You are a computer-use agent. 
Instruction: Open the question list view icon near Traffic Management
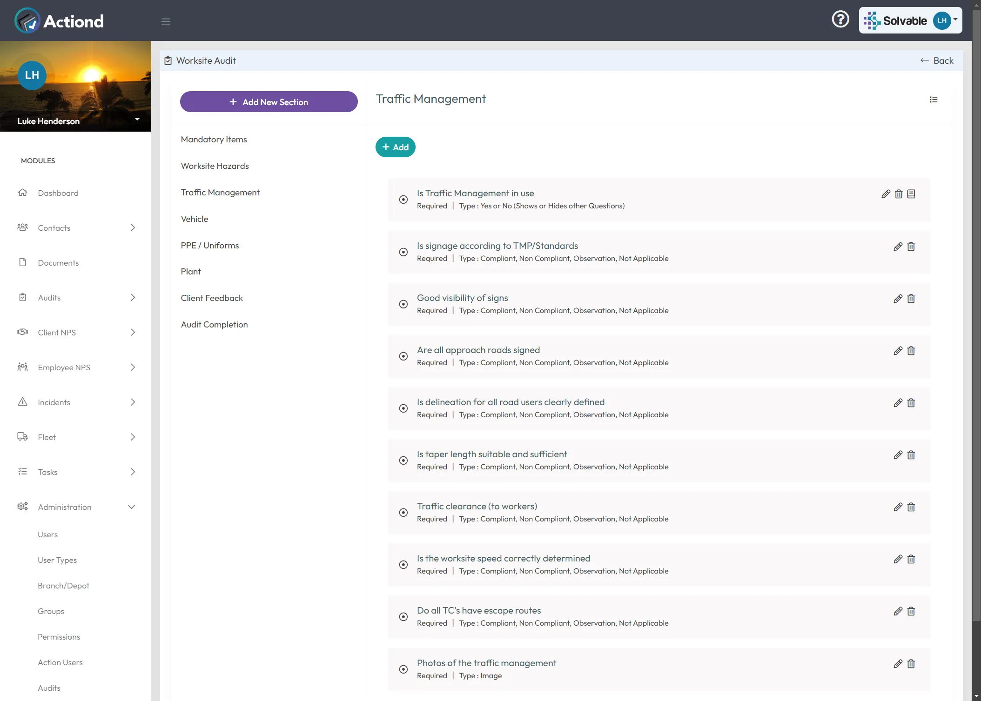point(934,100)
